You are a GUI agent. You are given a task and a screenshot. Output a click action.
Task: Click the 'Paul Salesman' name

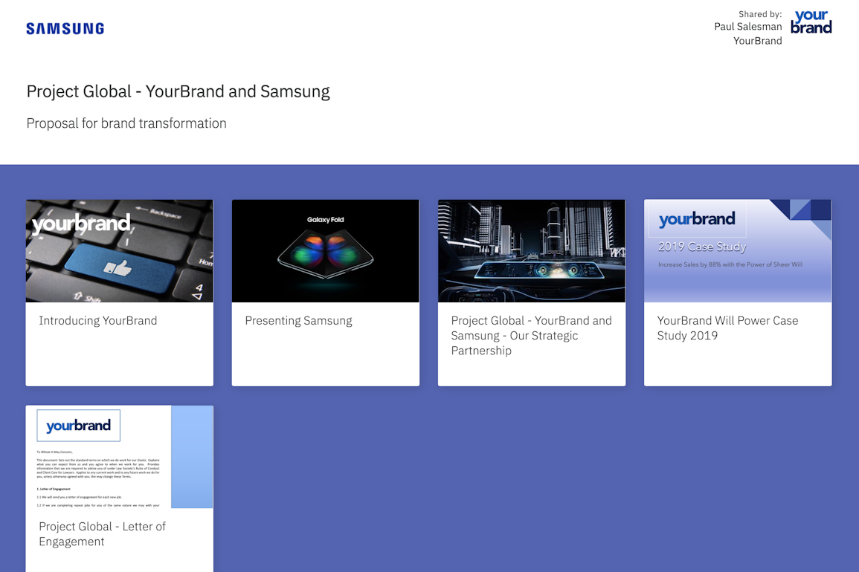tap(747, 27)
